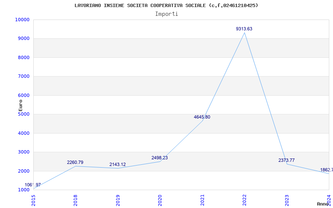
Task: Click the 1862.7 data label at right edge
Action: (327, 170)
